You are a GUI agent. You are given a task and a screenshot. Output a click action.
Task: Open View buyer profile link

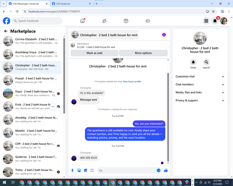[132, 81]
